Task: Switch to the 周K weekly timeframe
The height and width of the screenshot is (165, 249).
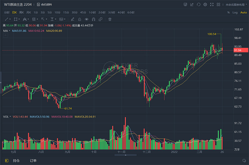Action: [x=21, y=12]
